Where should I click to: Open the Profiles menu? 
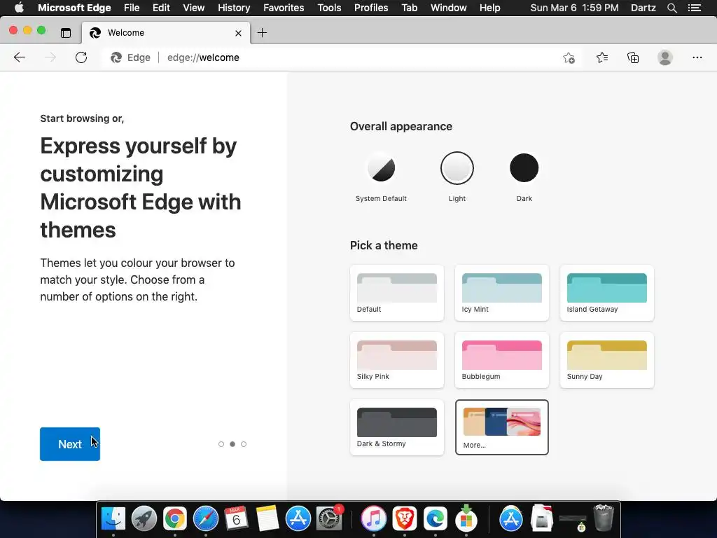pos(371,8)
